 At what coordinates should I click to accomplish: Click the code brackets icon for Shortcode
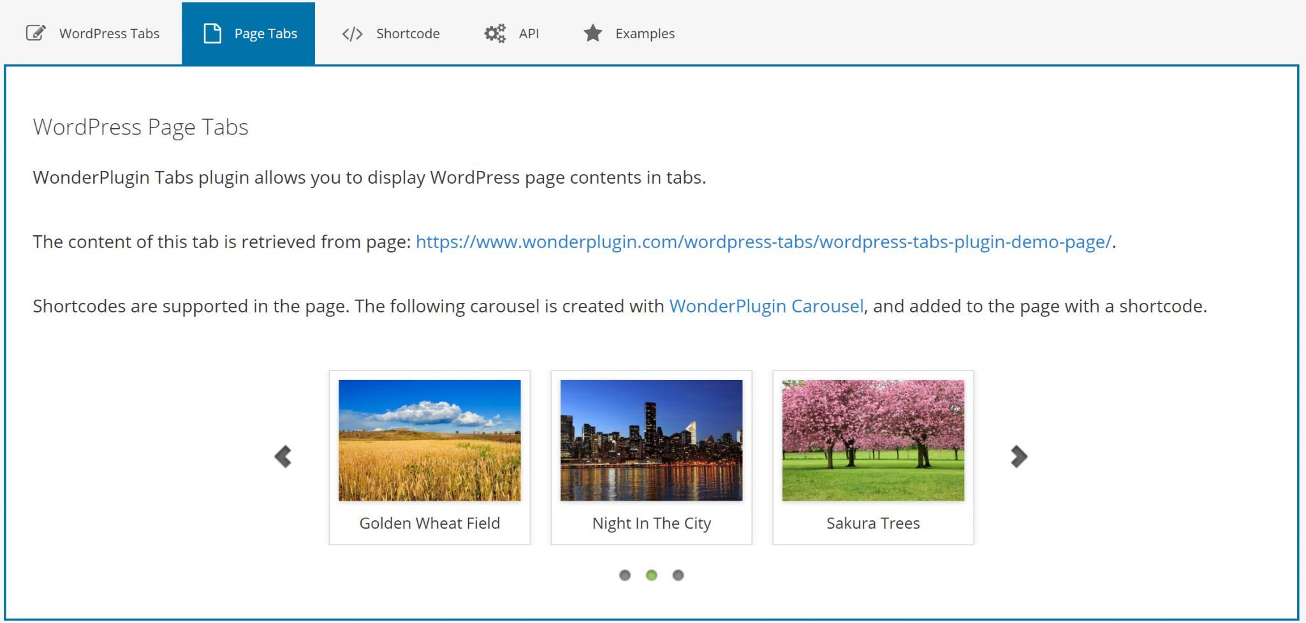coord(352,34)
